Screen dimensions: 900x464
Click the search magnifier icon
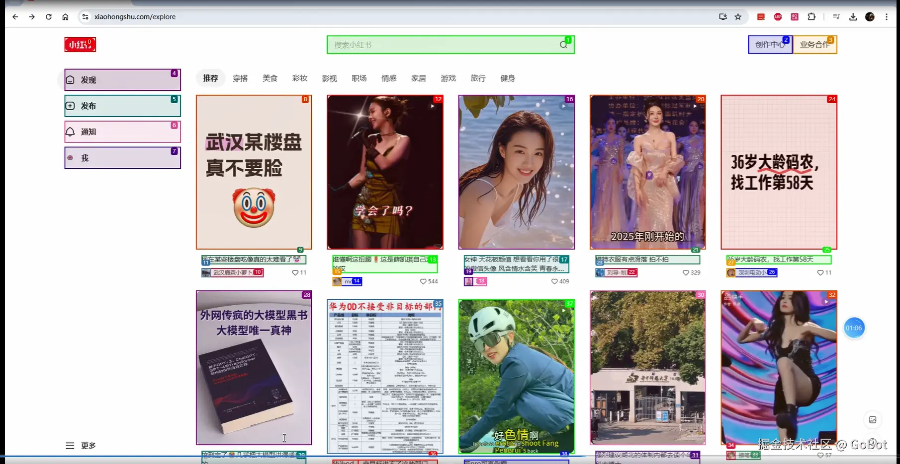(563, 44)
